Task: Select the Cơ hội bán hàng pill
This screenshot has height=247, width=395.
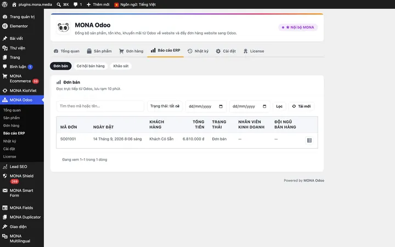Action: pos(91,66)
